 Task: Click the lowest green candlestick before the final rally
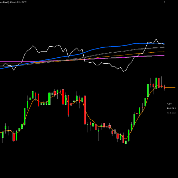[x=126, y=142]
